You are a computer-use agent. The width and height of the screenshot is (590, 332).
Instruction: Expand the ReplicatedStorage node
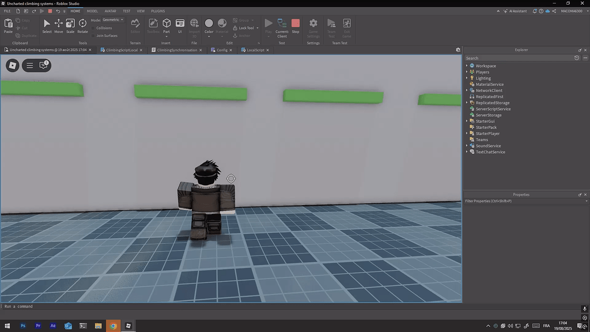point(467,103)
